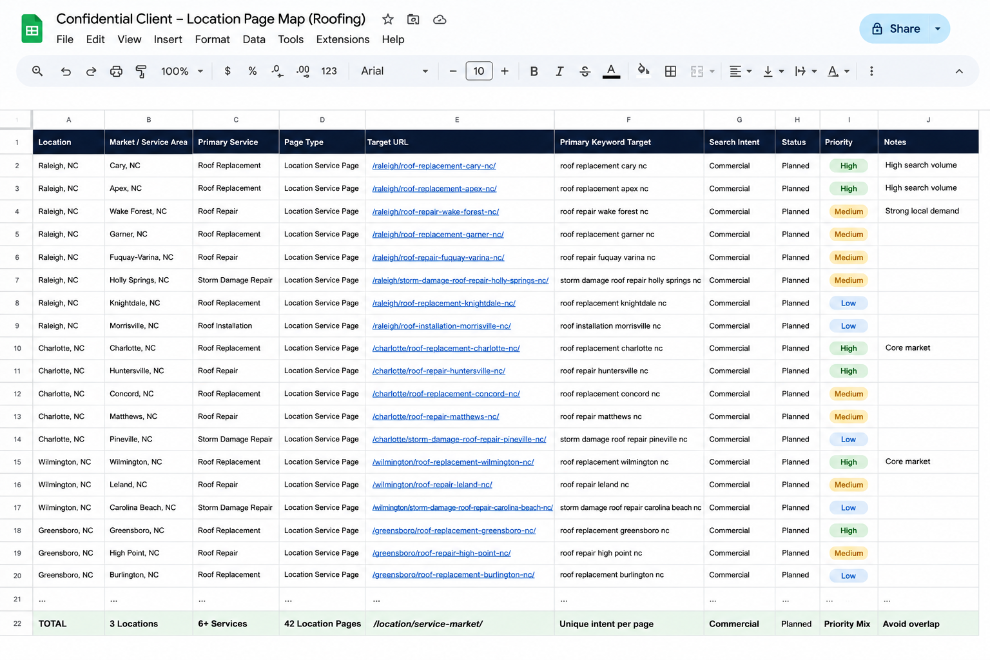Collapse the menus with chevron
The image size is (990, 660).
pos(959,71)
